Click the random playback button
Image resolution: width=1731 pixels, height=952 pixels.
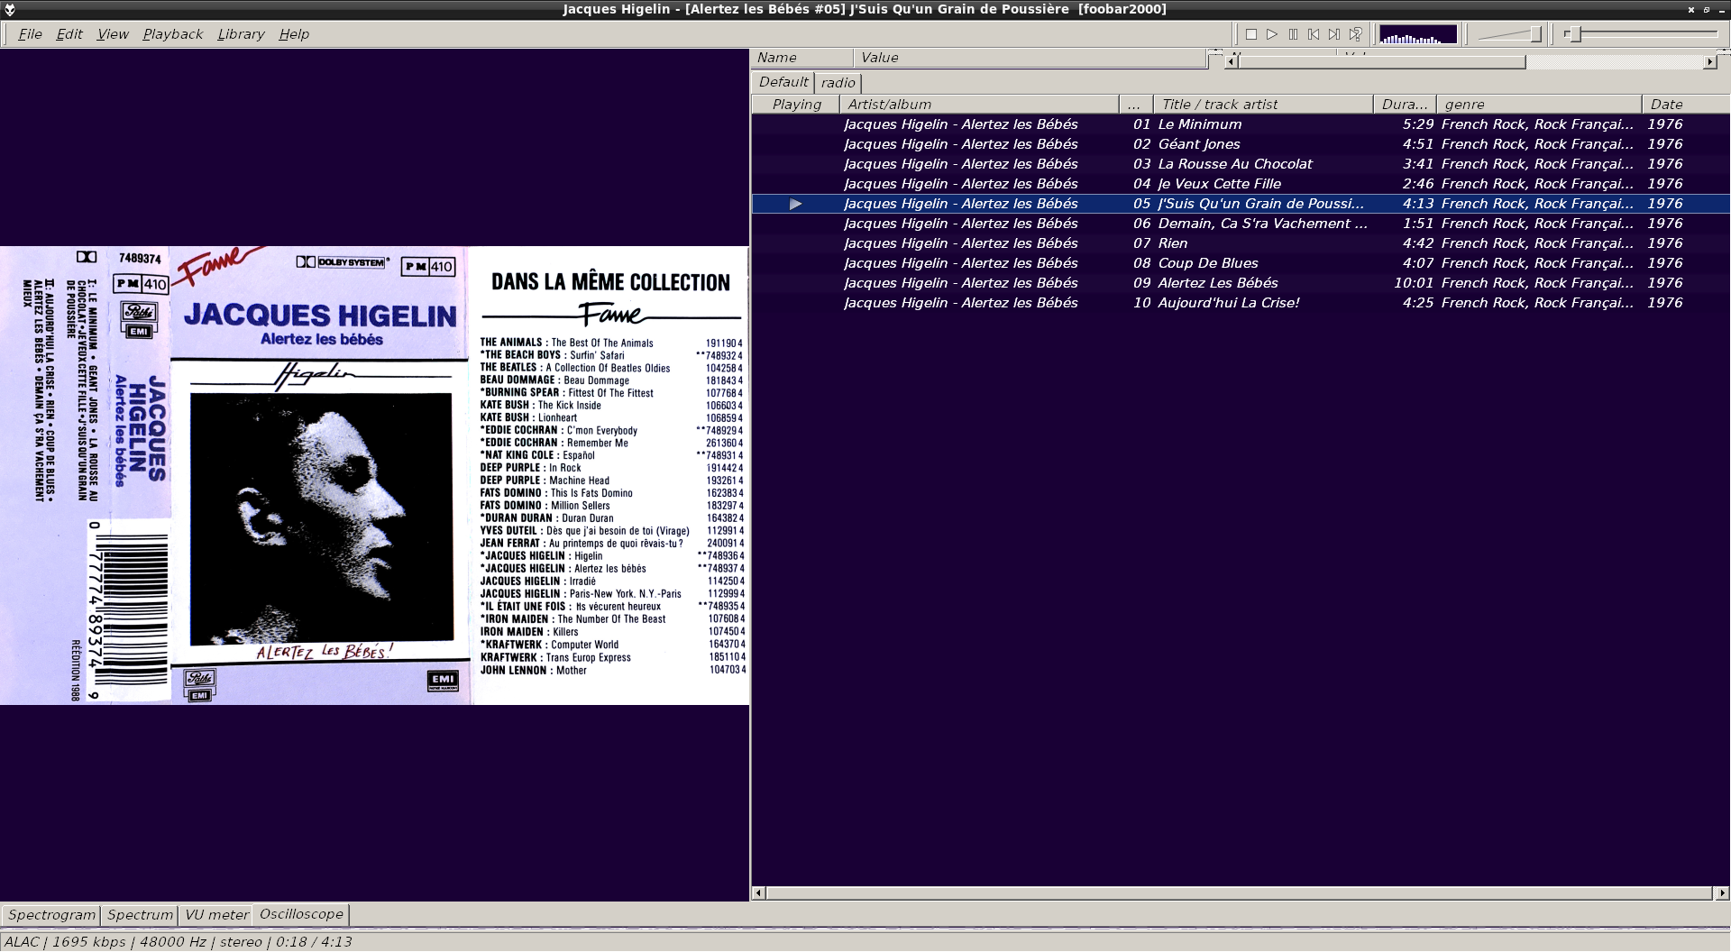tap(1355, 34)
